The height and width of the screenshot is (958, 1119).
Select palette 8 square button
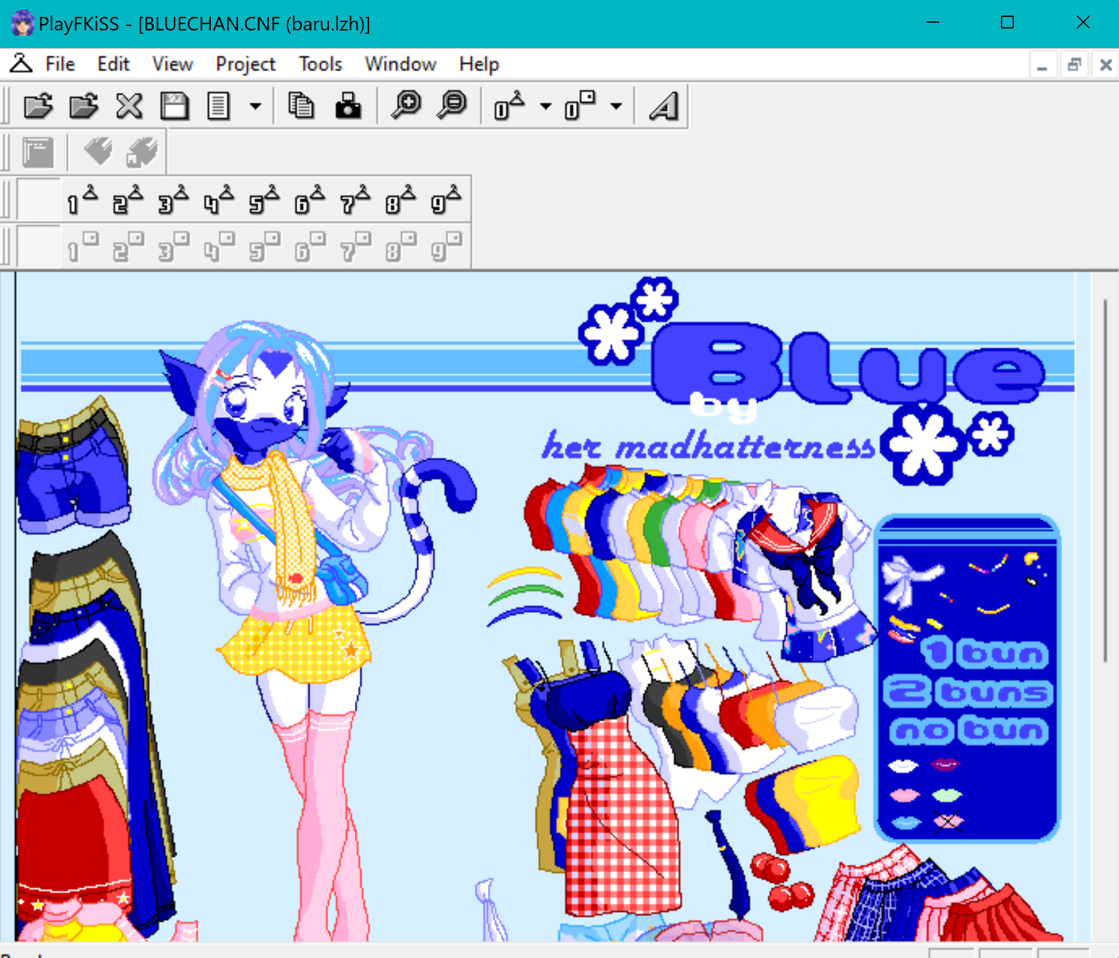pos(401,246)
